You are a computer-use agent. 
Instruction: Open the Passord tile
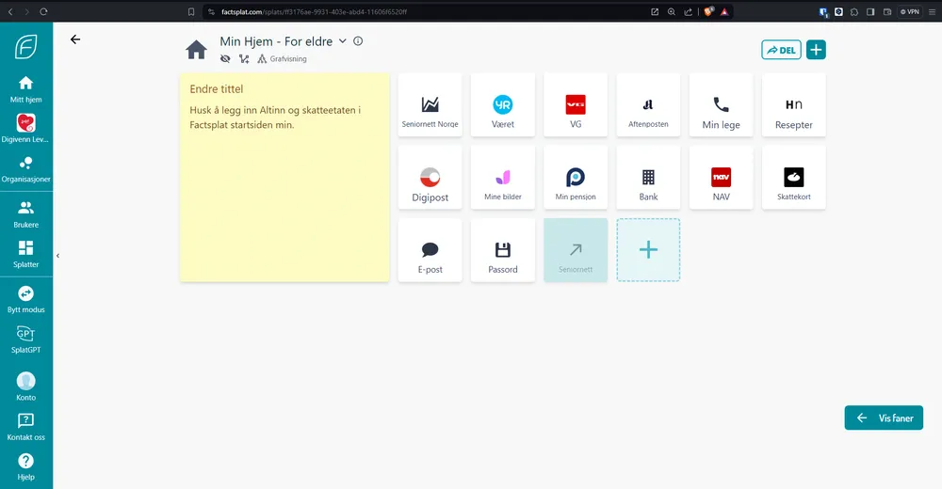pyautogui.click(x=503, y=250)
